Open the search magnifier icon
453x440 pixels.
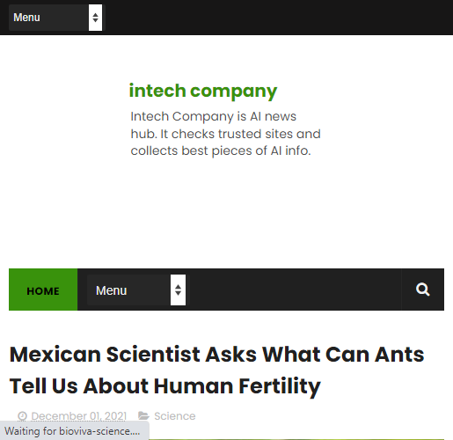click(x=422, y=290)
